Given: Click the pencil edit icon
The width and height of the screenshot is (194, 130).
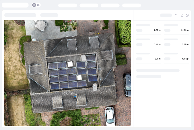Looking at the screenshot, I should tap(182, 15).
